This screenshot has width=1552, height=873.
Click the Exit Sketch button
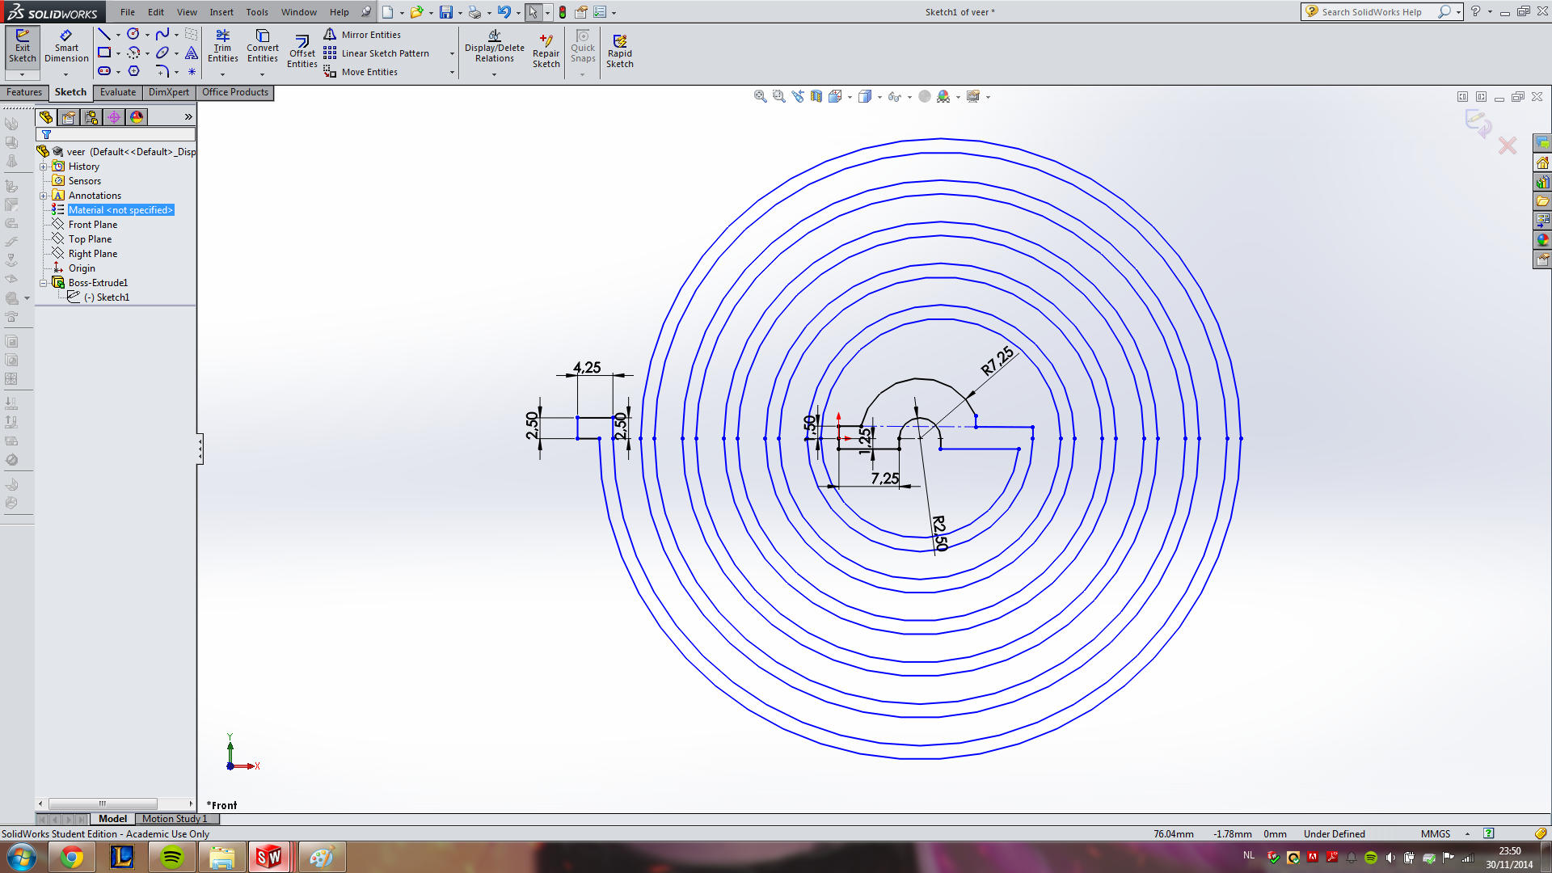point(23,47)
